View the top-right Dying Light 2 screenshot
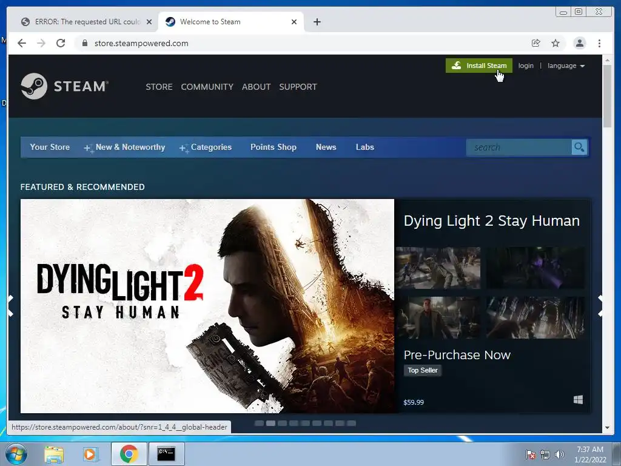The image size is (621, 466). coord(535,268)
